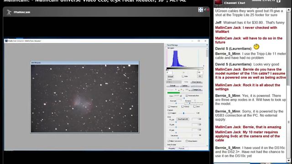The height and width of the screenshot is (164, 292).
Task: Click the yellow smiley emoji in chat
Action: [x=256, y=46]
